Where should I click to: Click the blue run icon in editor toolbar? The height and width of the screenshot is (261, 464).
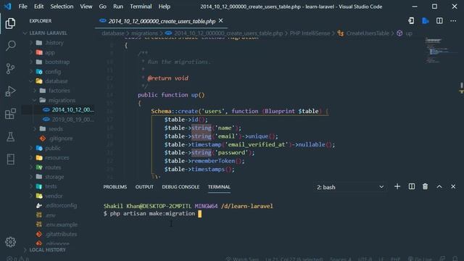(426, 21)
